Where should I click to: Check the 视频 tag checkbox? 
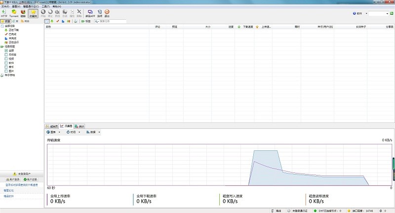tap(6, 59)
